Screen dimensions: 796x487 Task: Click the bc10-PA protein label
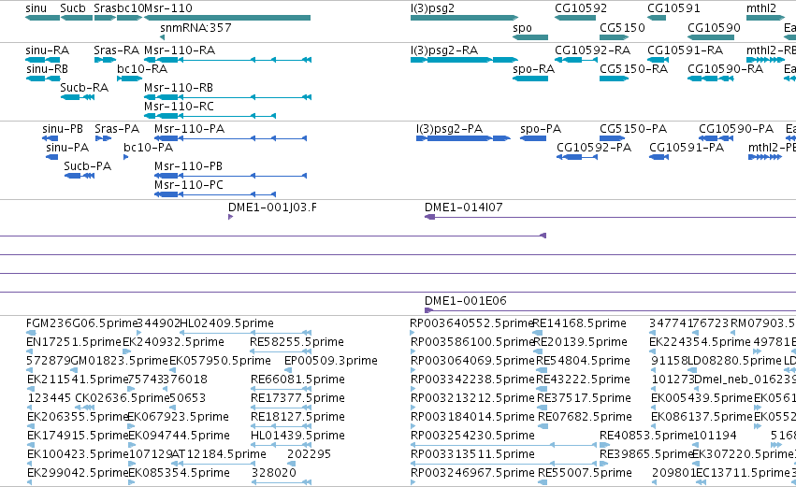[148, 148]
